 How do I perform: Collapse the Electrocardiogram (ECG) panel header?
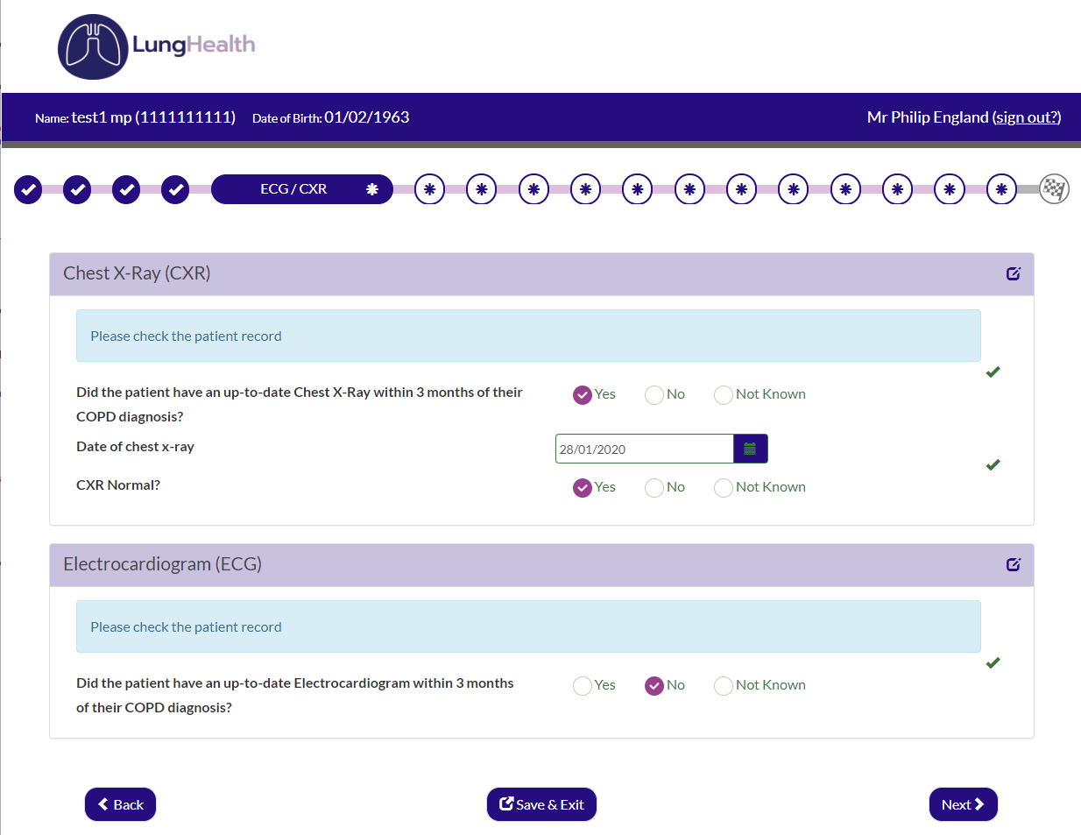coord(526,564)
